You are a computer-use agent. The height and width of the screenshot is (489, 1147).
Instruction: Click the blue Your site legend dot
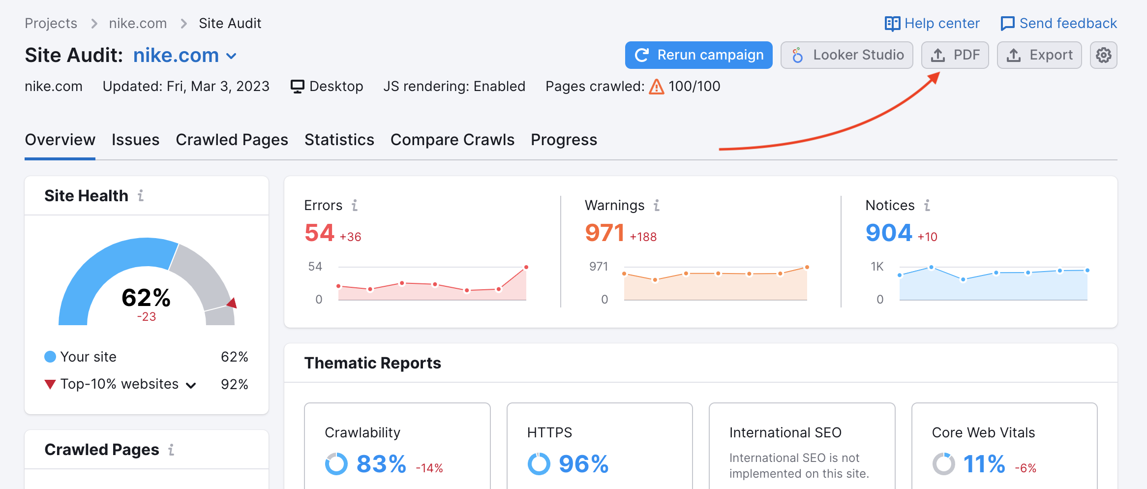click(x=50, y=357)
